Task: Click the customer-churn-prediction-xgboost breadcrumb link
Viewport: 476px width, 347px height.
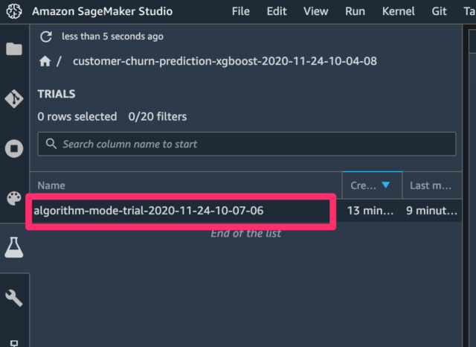Action: (x=225, y=61)
